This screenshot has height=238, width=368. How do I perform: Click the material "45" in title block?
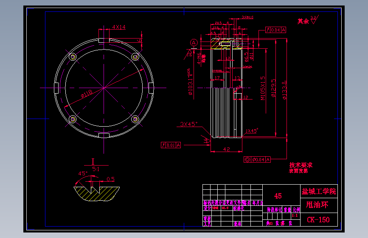[278, 196]
